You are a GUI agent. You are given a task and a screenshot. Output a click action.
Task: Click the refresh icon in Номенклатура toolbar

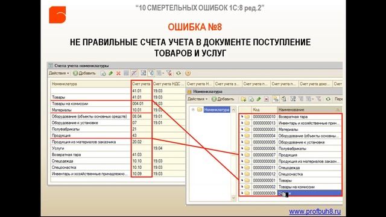[328, 99]
